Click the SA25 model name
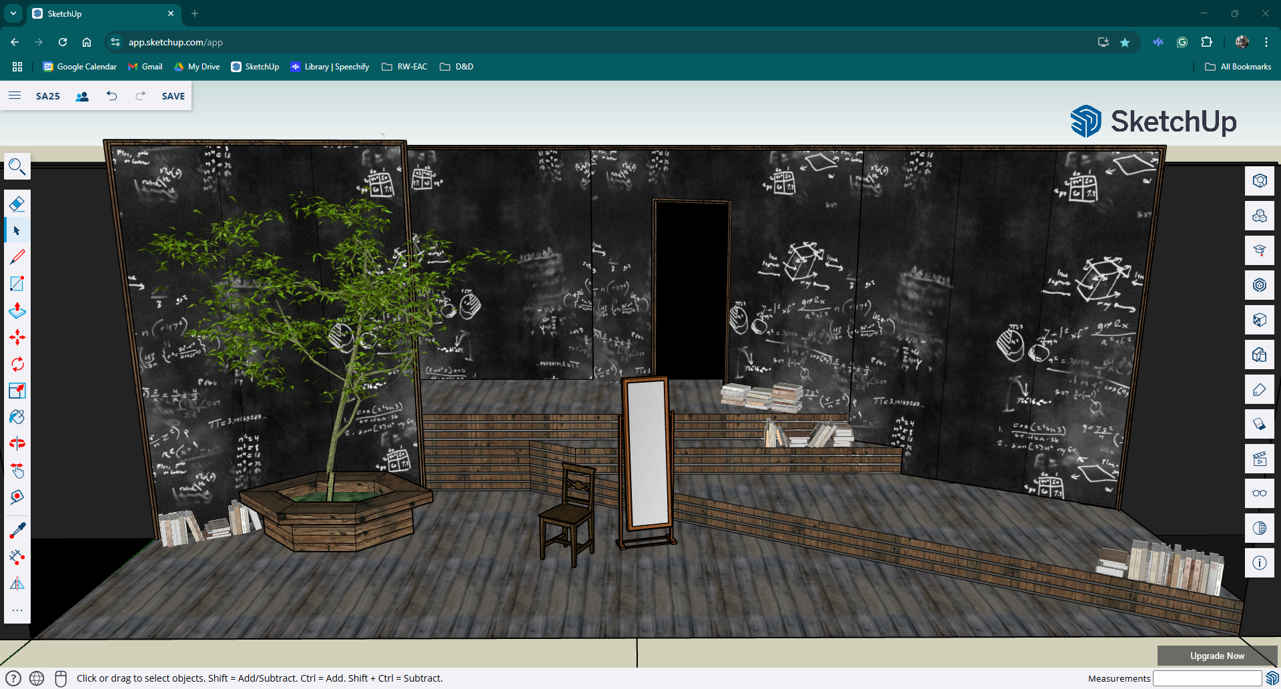Image resolution: width=1281 pixels, height=689 pixels. 48,96
